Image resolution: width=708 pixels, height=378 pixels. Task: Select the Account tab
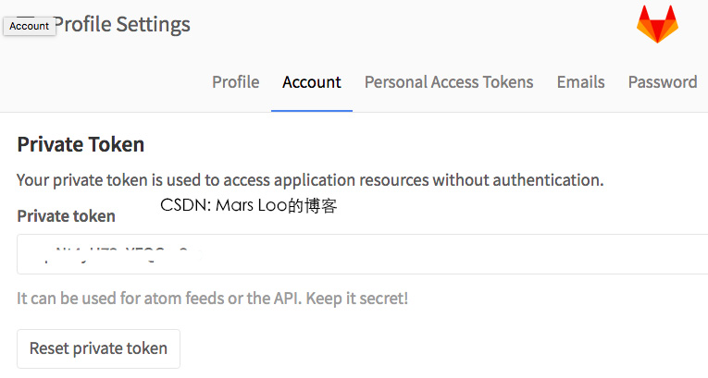click(x=312, y=82)
